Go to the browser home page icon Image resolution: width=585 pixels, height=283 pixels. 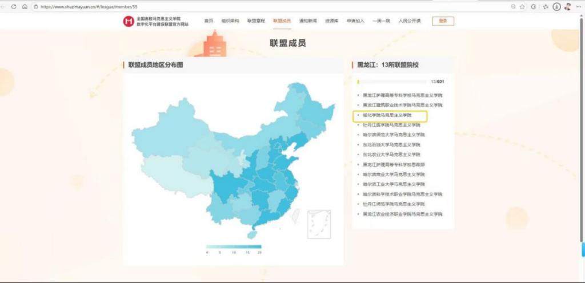pos(25,6)
